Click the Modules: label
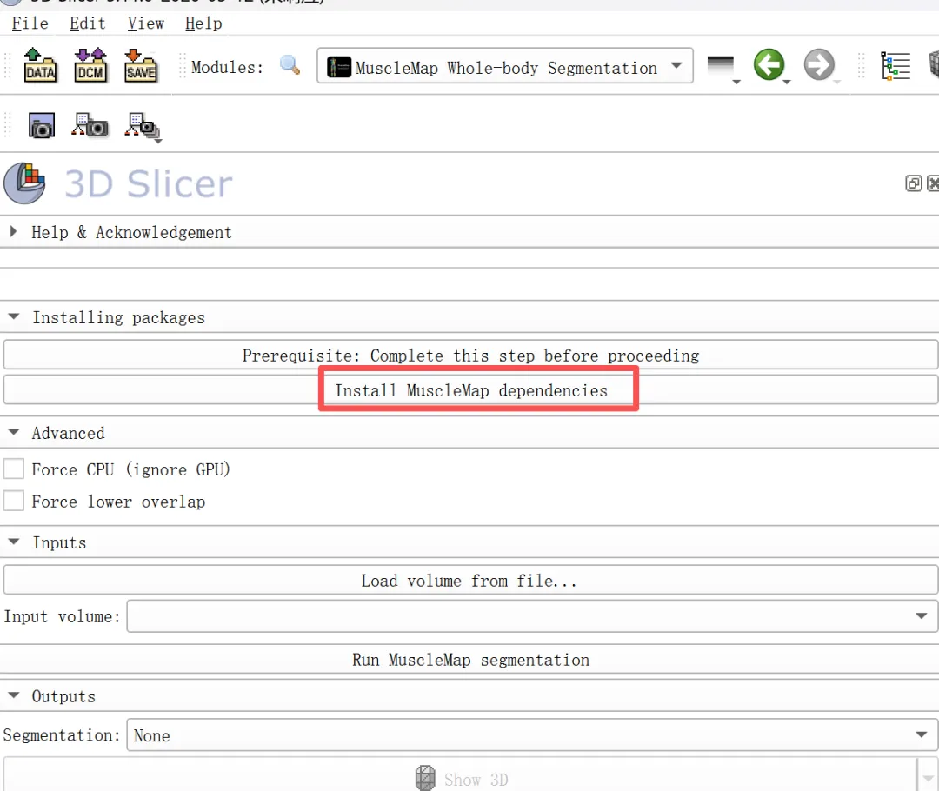This screenshot has width=939, height=791. (227, 67)
